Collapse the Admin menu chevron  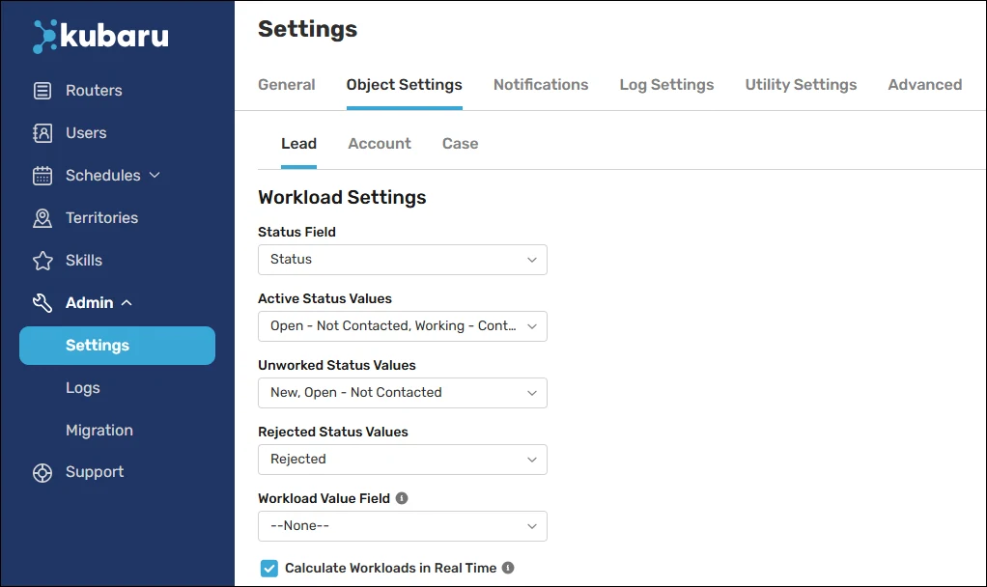click(x=127, y=302)
